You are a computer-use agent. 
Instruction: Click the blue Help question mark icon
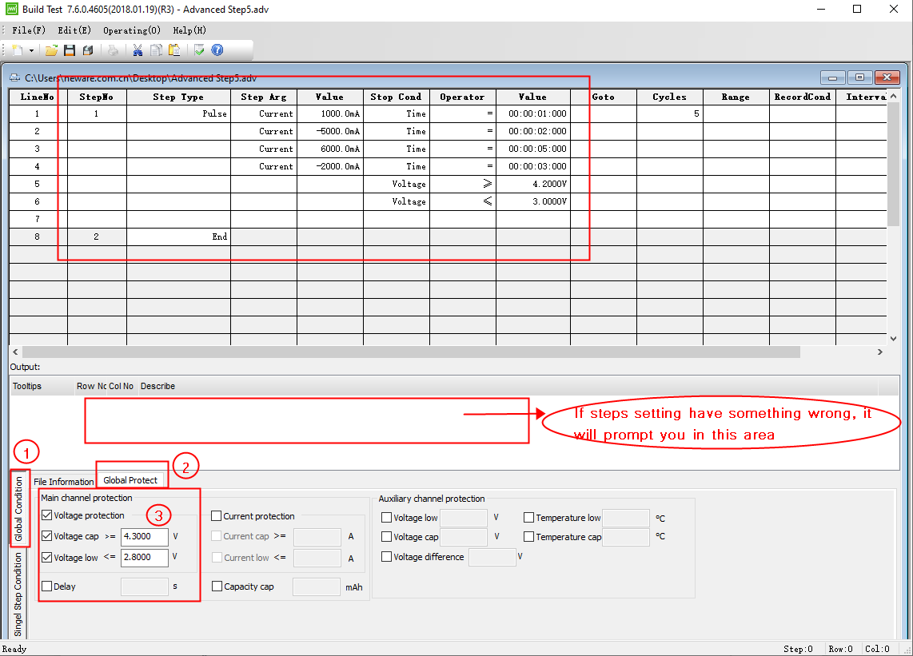click(x=217, y=50)
